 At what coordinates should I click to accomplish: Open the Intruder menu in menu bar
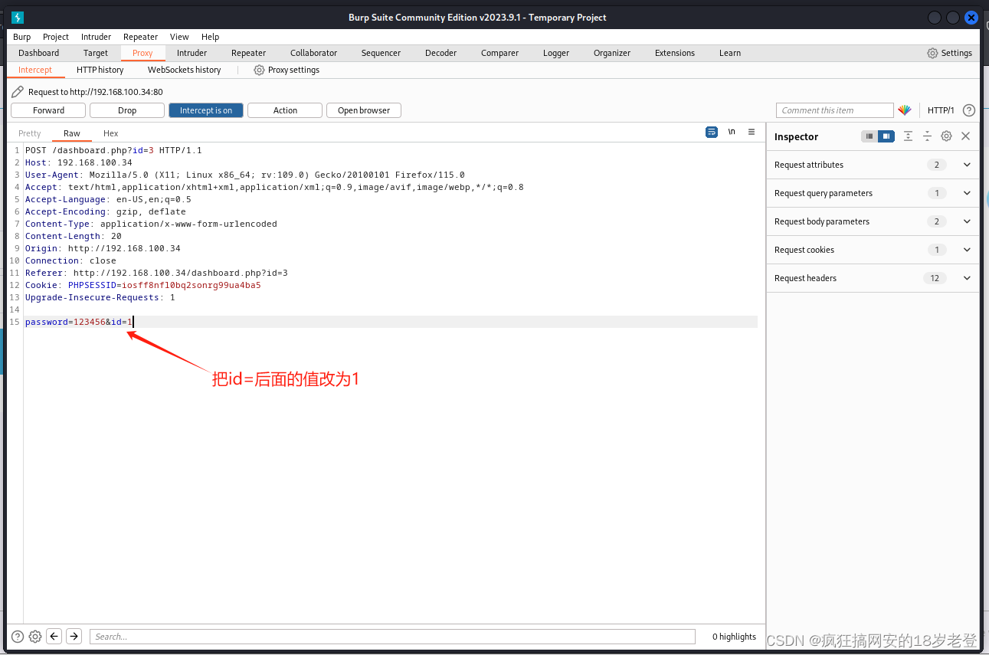[97, 37]
